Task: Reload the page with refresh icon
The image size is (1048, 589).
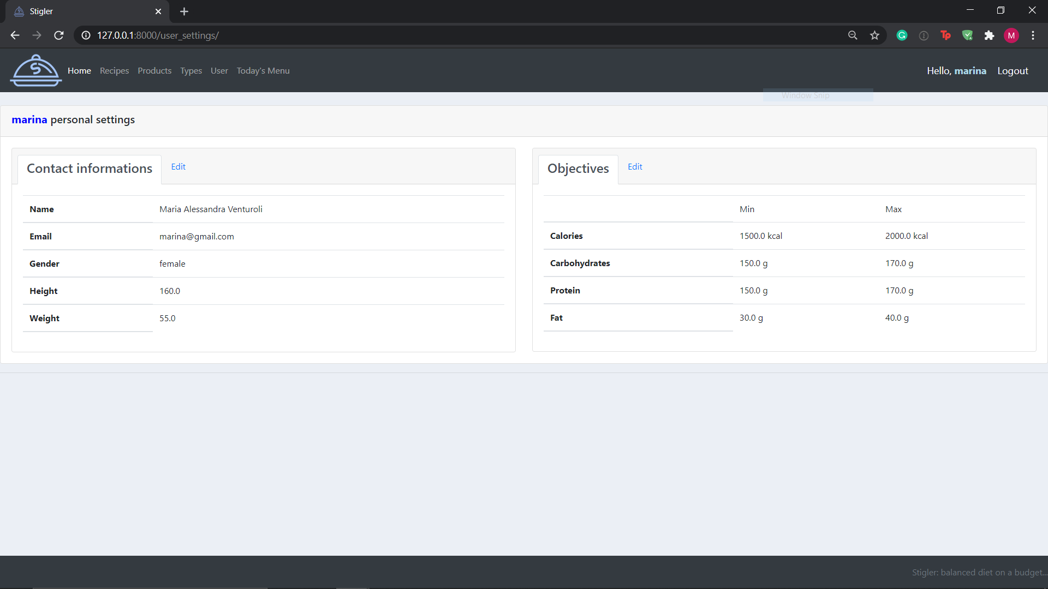Action: click(x=59, y=35)
